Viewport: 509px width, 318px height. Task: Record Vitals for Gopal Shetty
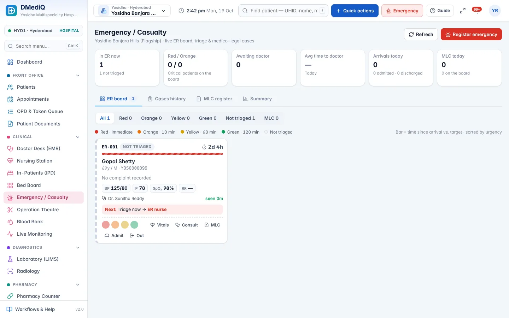[159, 225]
